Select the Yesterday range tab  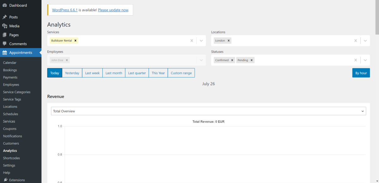click(x=72, y=73)
